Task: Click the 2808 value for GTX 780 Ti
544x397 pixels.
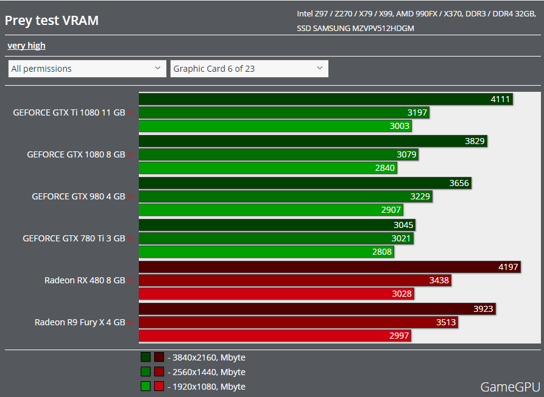Action: [x=382, y=252]
